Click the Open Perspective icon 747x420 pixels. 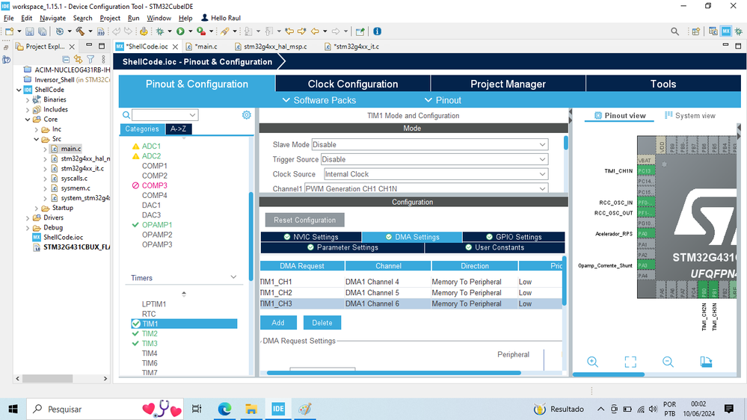point(695,31)
